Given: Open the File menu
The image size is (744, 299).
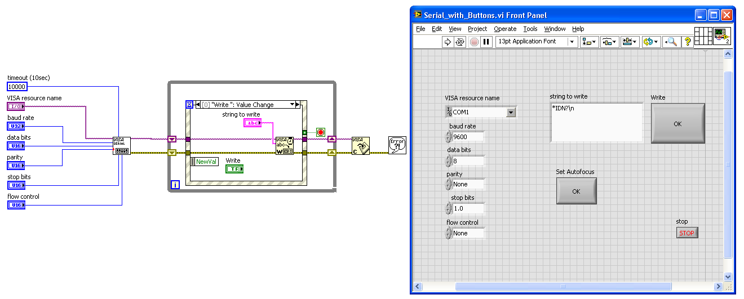Looking at the screenshot, I should pyautogui.click(x=420, y=29).
